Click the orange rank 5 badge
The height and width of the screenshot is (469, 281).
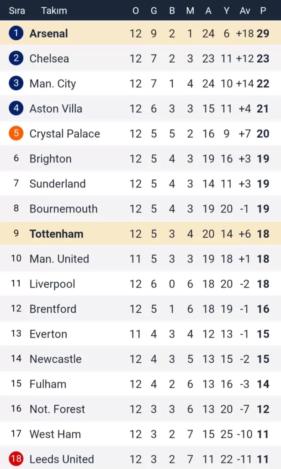[x=16, y=134]
